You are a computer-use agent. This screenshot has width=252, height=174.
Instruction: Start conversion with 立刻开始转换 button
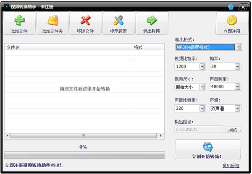pyautogui.click(x=208, y=150)
